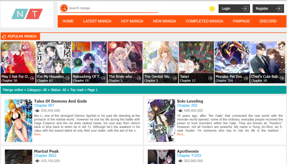Click the orange search magnifier icon
This screenshot has width=287, height=164.
[x=64, y=8]
